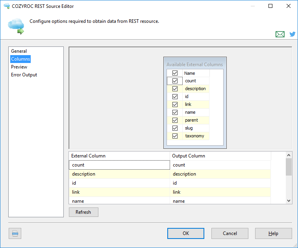Click the id Output Column cell
Image resolution: width=298 pixels, height=248 pixels.
(220, 183)
